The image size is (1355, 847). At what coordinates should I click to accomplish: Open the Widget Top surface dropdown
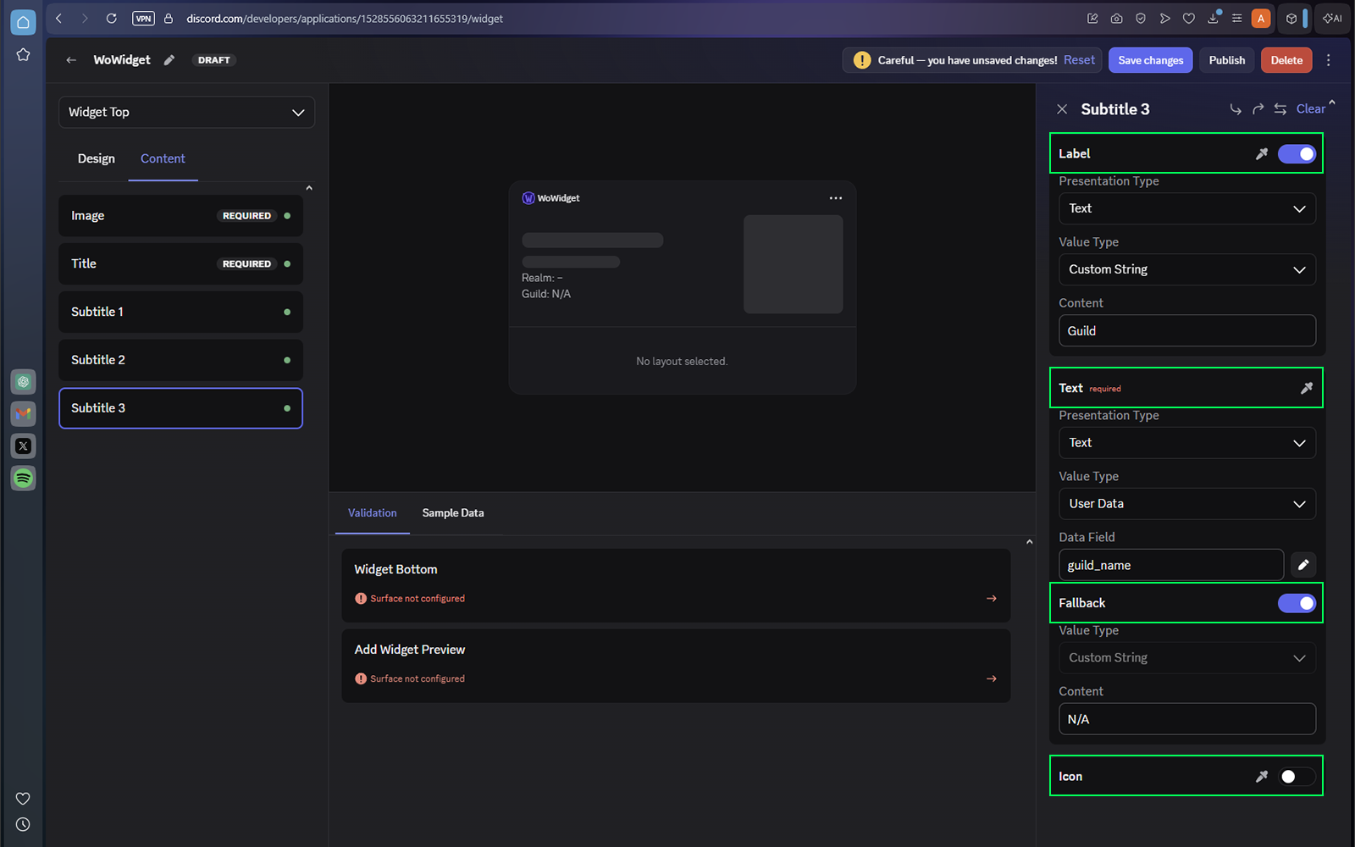186,113
